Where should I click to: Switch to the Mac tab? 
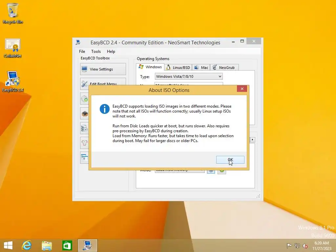pyautogui.click(x=201, y=68)
